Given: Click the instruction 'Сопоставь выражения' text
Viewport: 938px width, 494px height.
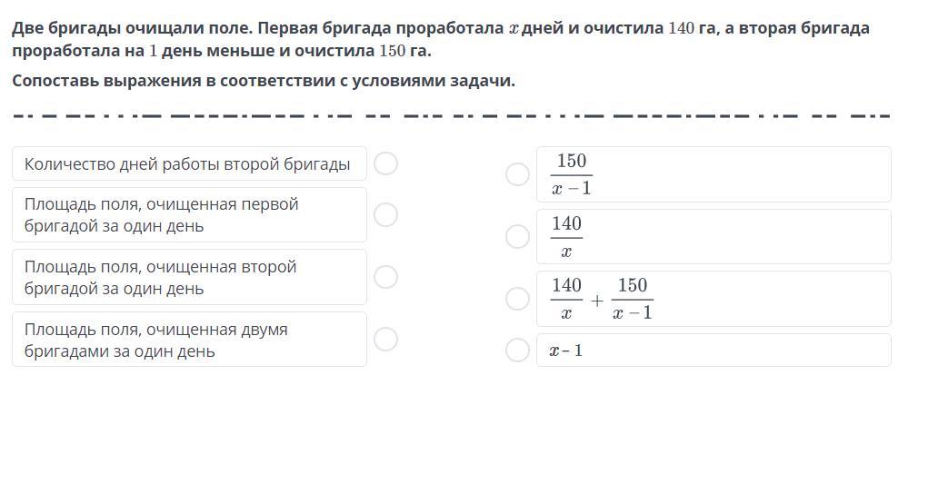Looking at the screenshot, I should [264, 81].
